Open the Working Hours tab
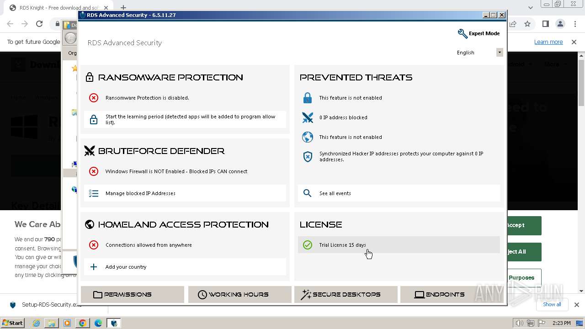The width and height of the screenshot is (585, 329). tap(239, 295)
